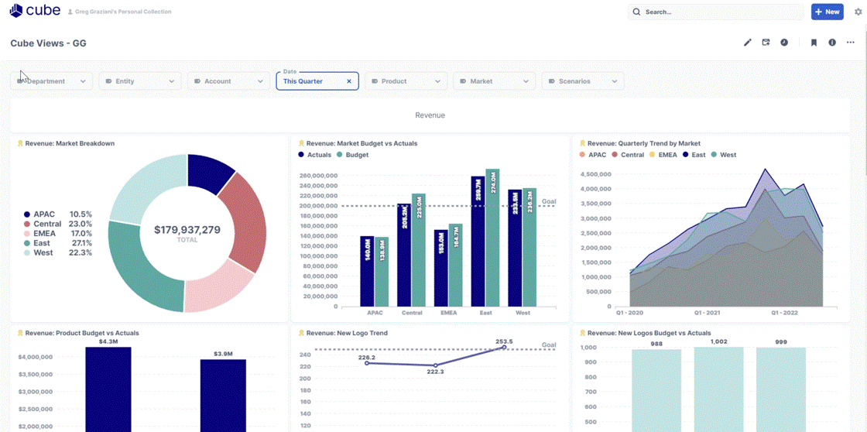The image size is (867, 432).
Task: Click the tag icon in the Scenarios filter
Action: [x=551, y=81]
